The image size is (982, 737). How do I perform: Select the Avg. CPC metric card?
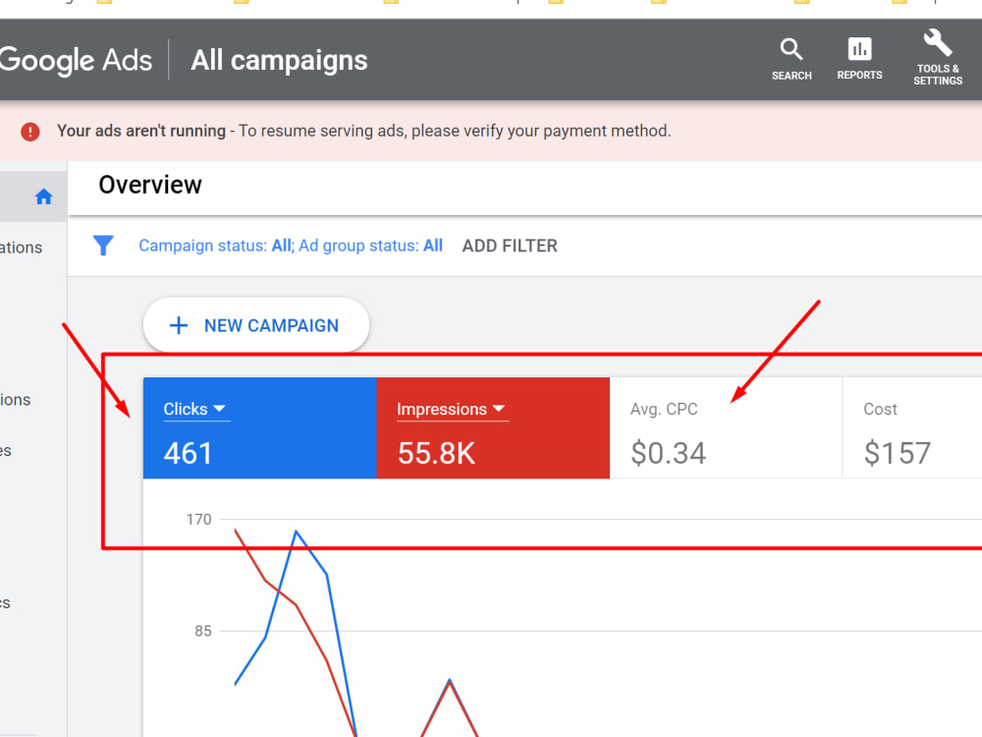click(726, 428)
